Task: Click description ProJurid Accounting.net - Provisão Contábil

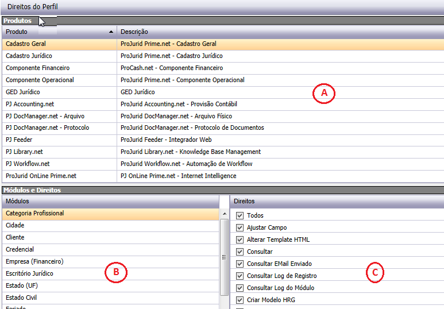Action: [x=179, y=104]
